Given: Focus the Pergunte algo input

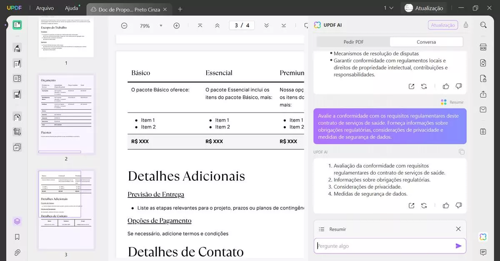Looking at the screenshot, I should 385,246.
